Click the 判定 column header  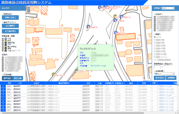pyautogui.click(x=154, y=83)
